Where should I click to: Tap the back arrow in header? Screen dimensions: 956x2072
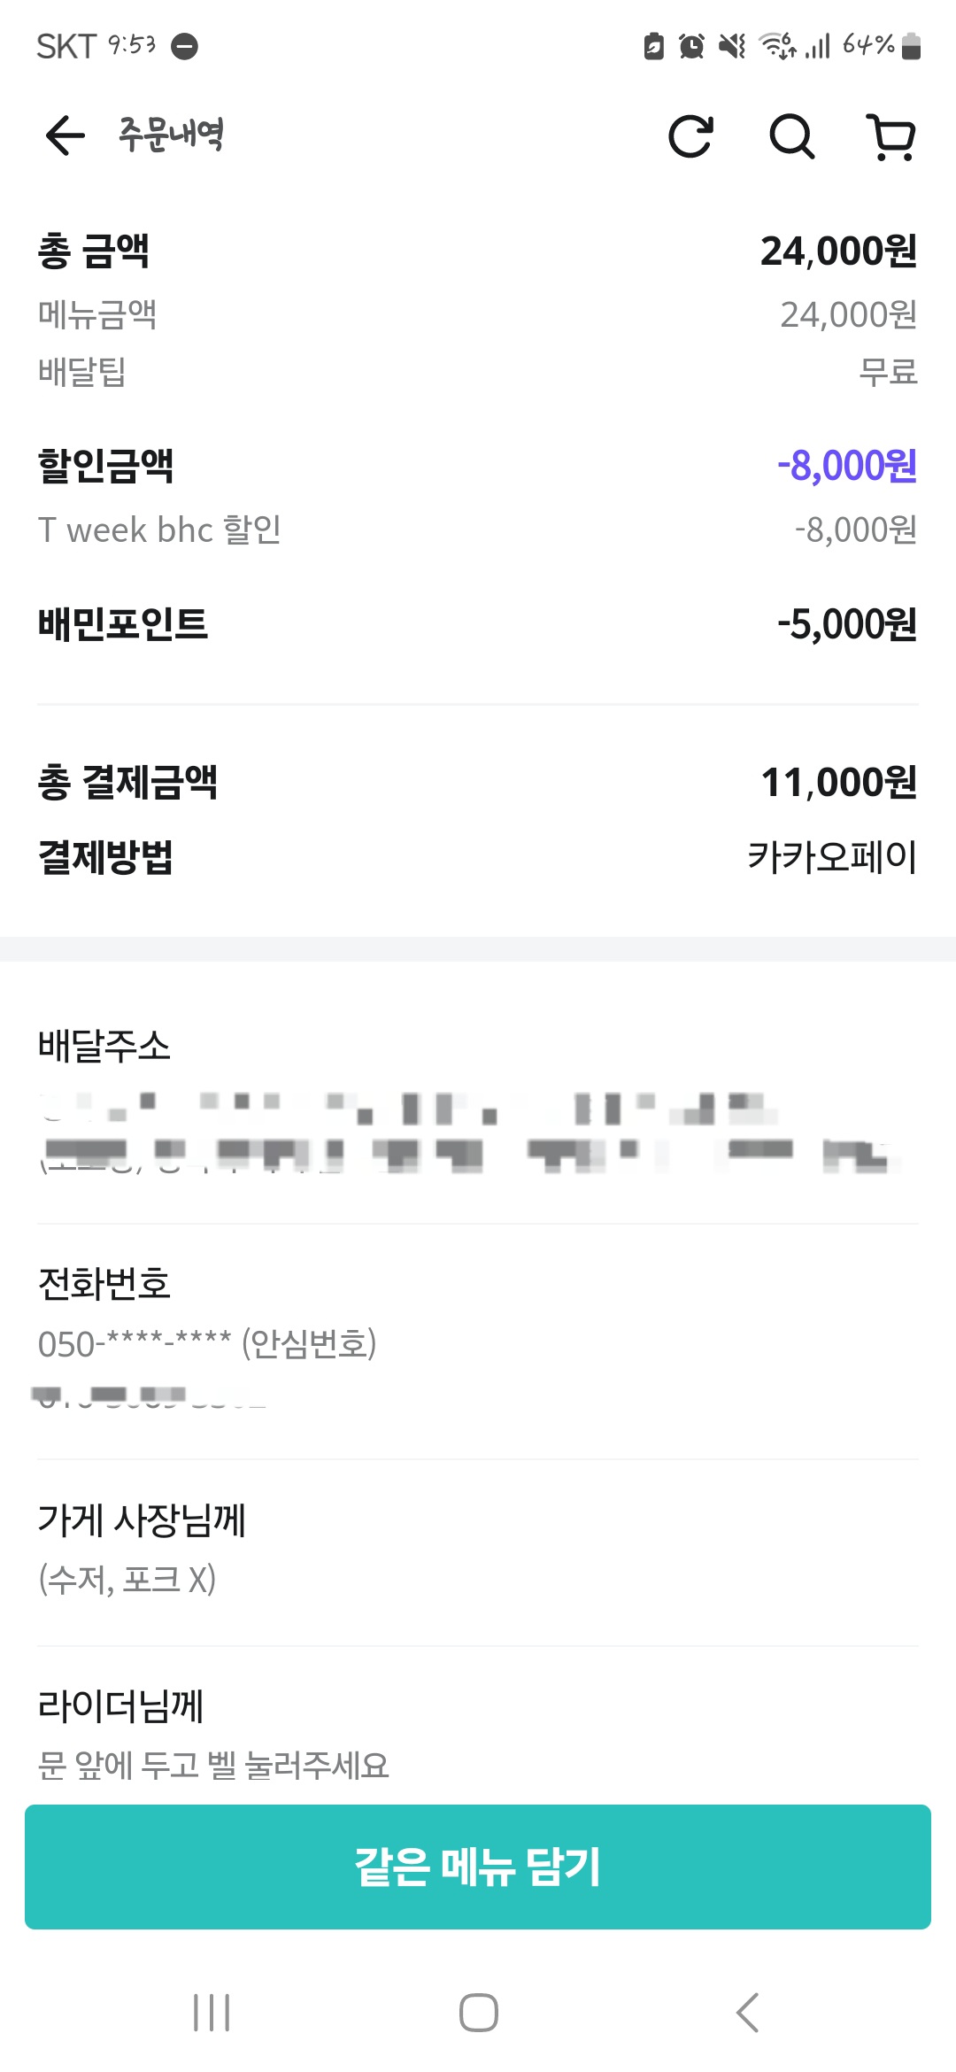(x=65, y=136)
